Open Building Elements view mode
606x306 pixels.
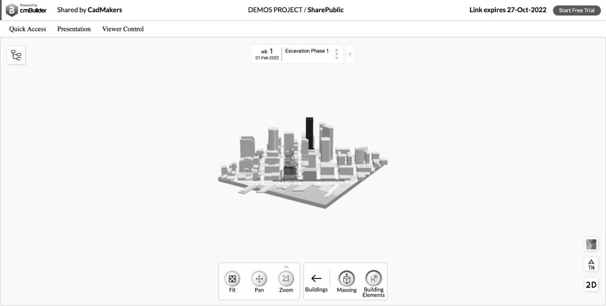point(374,278)
